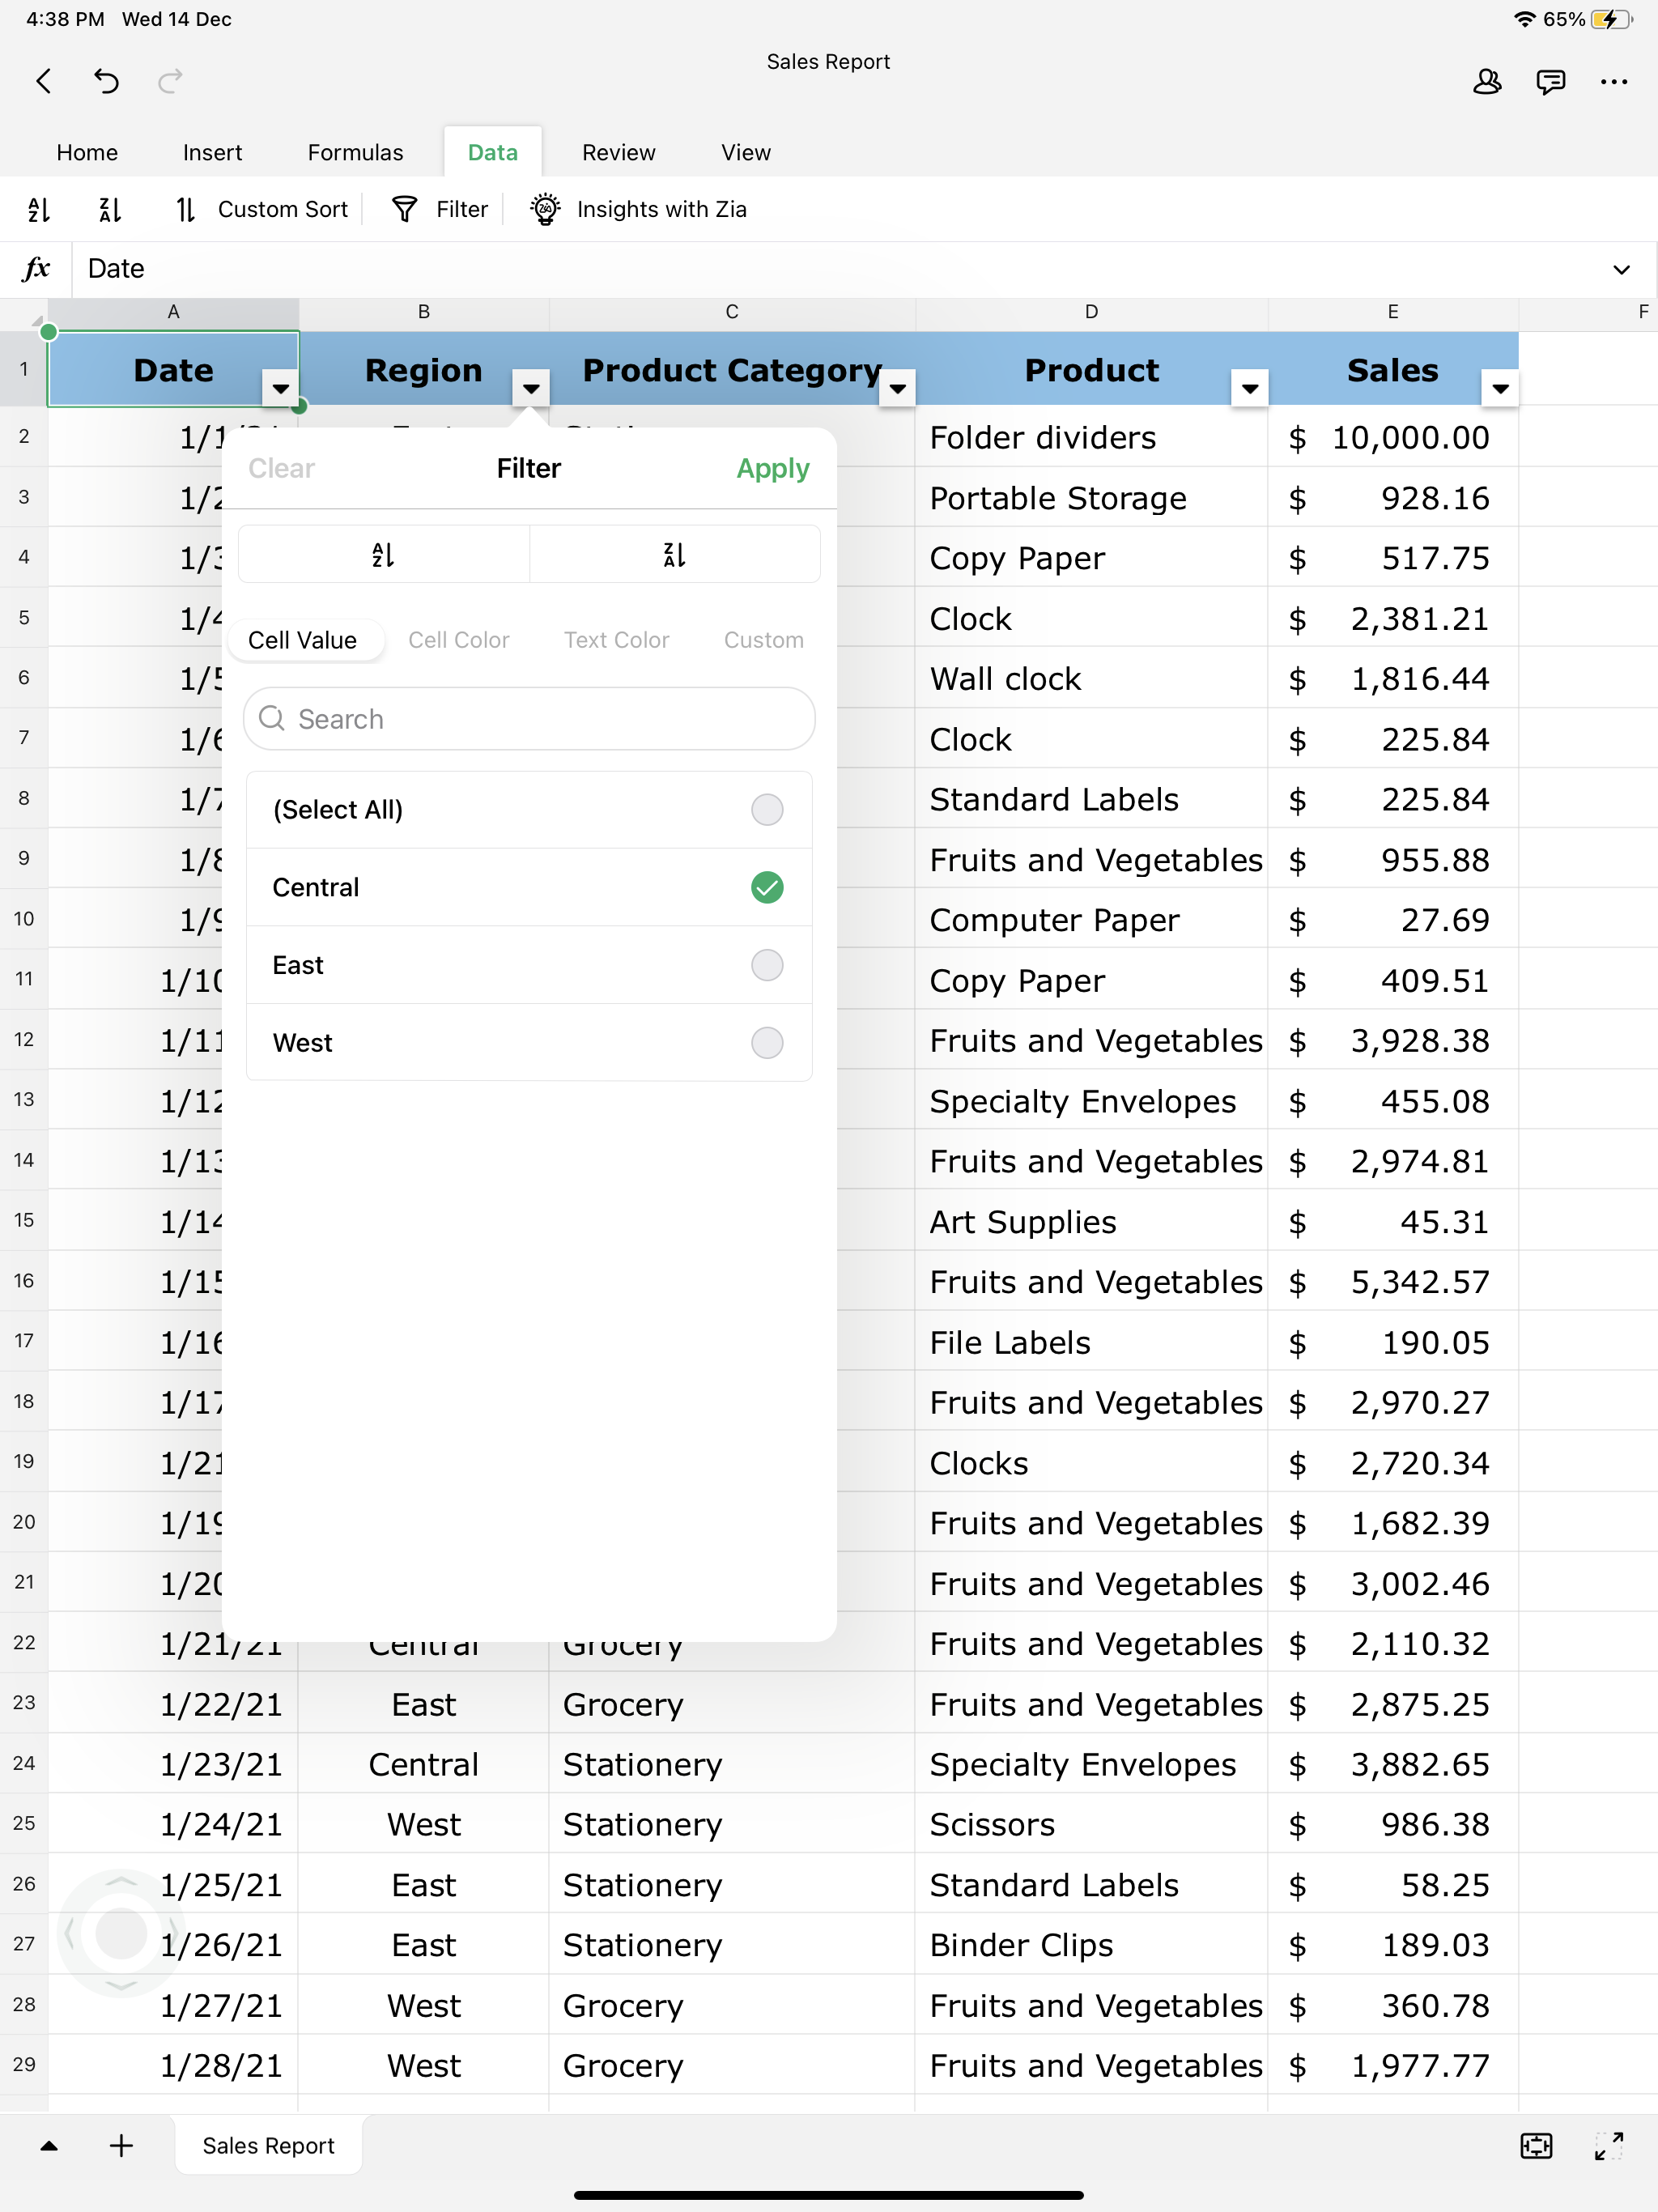Focus the filter Search field
1658x2212 pixels.
pos(530,719)
